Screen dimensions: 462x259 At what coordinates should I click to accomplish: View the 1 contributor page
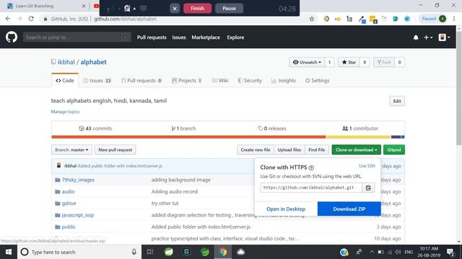pyautogui.click(x=360, y=128)
